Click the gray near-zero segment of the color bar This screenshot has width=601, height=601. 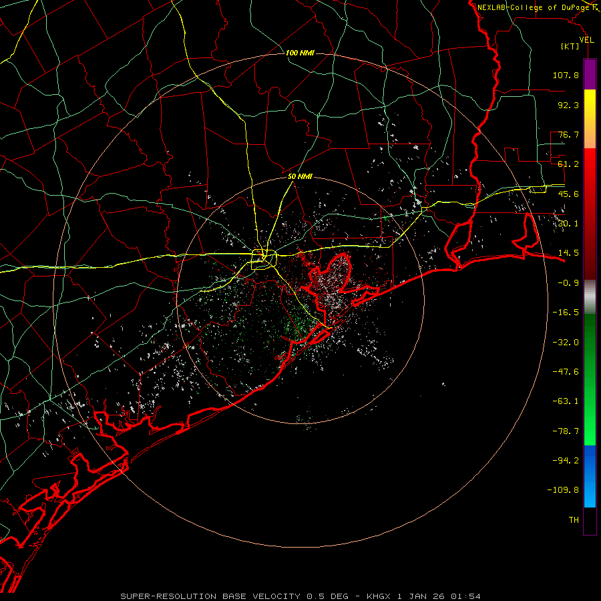590,297
